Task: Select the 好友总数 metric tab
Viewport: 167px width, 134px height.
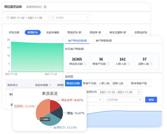Action: [x=14, y=32]
